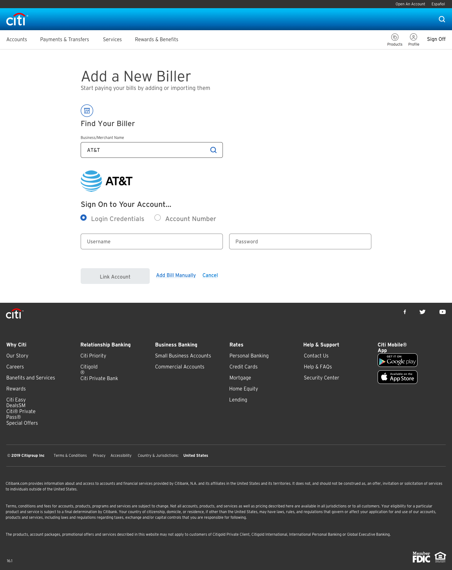452x570 pixels.
Task: Focus the Username input field
Action: tap(152, 241)
